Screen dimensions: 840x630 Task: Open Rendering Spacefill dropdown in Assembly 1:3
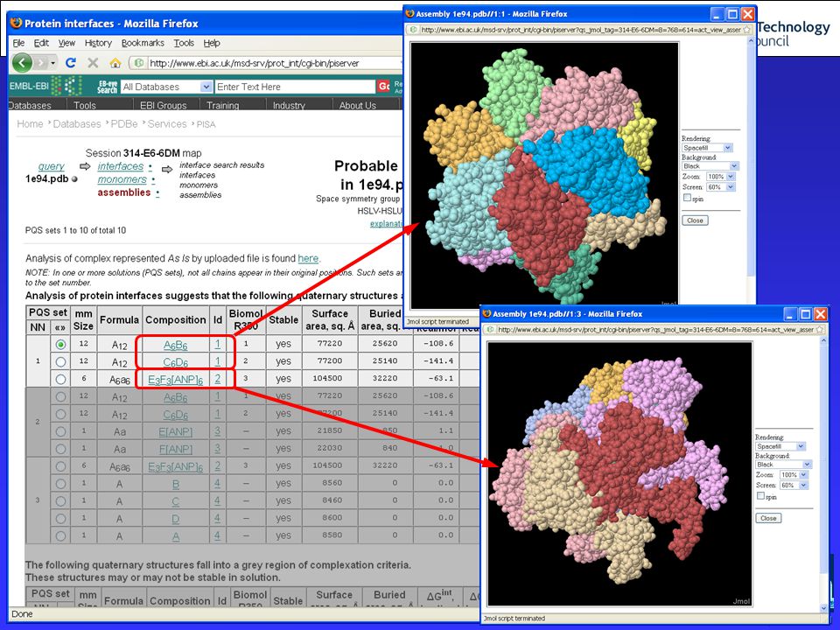[x=780, y=446]
